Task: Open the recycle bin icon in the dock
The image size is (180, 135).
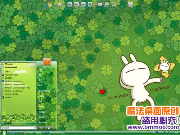Action: (x=130, y=5)
